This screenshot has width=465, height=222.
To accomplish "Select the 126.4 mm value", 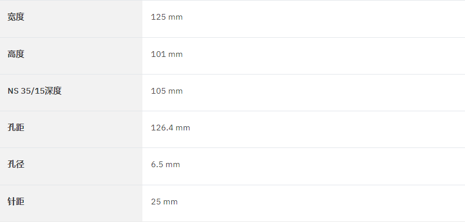I will [170, 128].
